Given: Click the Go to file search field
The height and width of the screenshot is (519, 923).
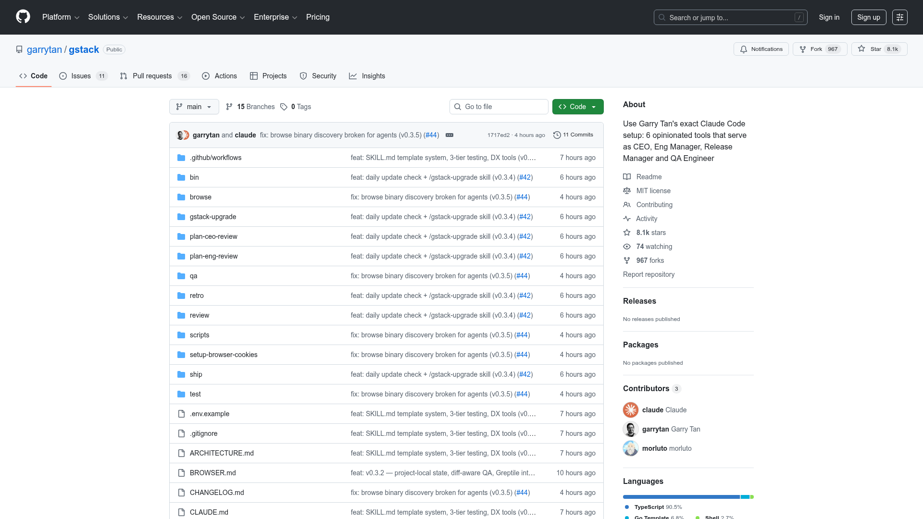Looking at the screenshot, I should [499, 107].
